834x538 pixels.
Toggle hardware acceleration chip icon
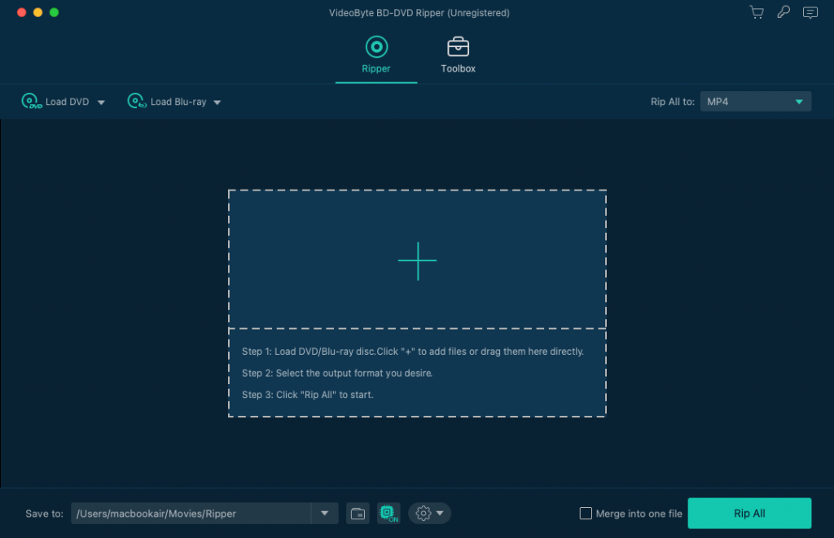click(x=388, y=514)
